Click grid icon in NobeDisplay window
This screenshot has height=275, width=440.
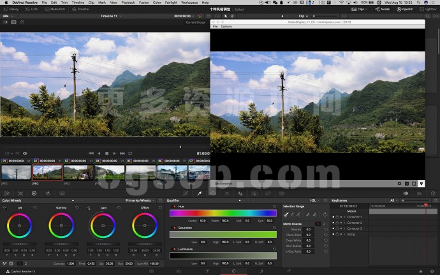coord(407,183)
